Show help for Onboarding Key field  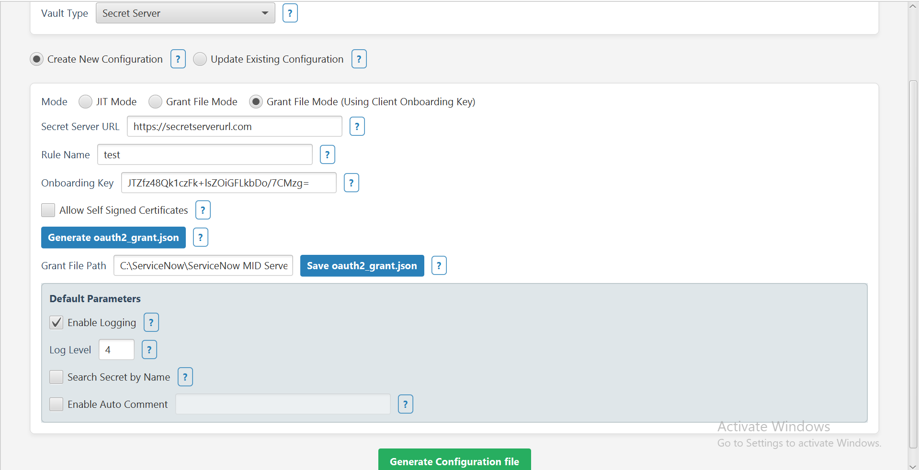point(351,183)
